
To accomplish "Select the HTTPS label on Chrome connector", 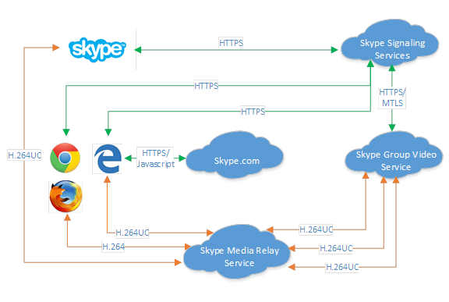I will tap(206, 86).
